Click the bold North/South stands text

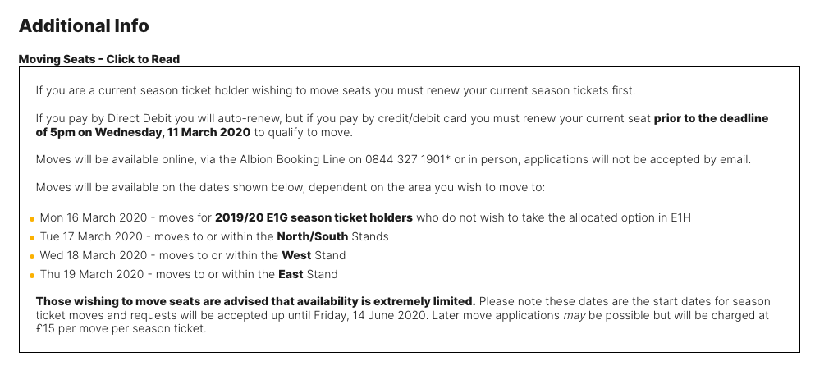point(313,236)
